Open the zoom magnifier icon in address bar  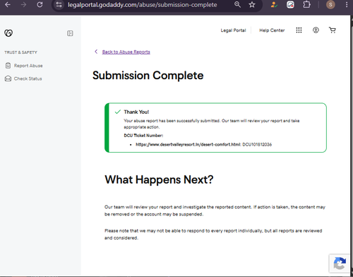point(237,4)
